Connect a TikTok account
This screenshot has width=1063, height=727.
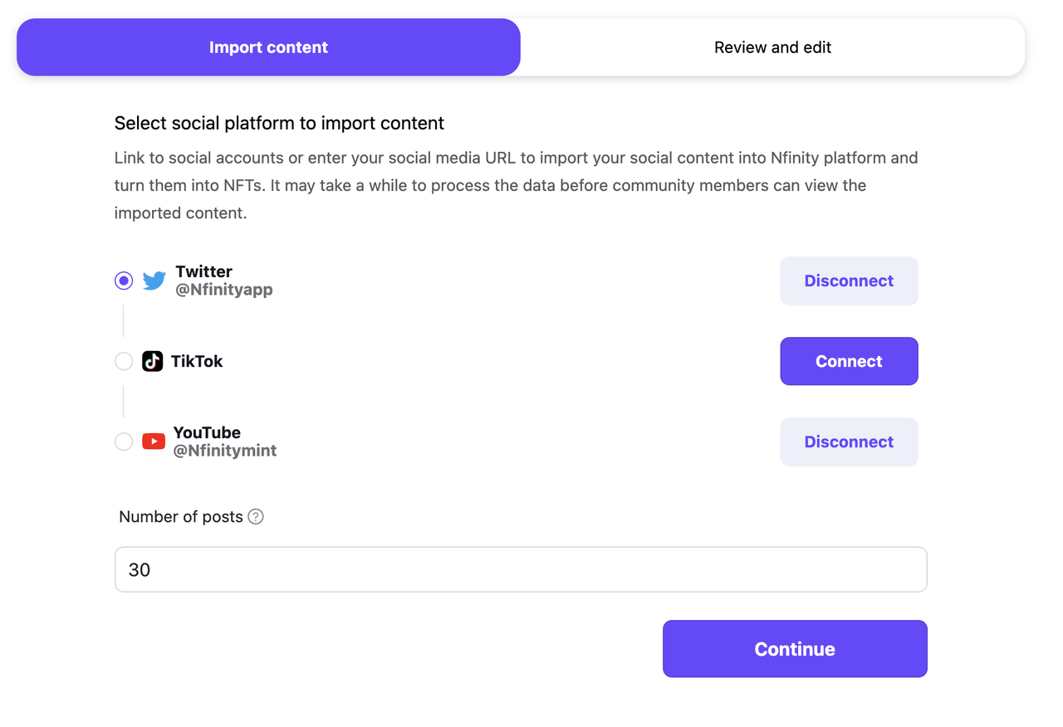click(849, 361)
